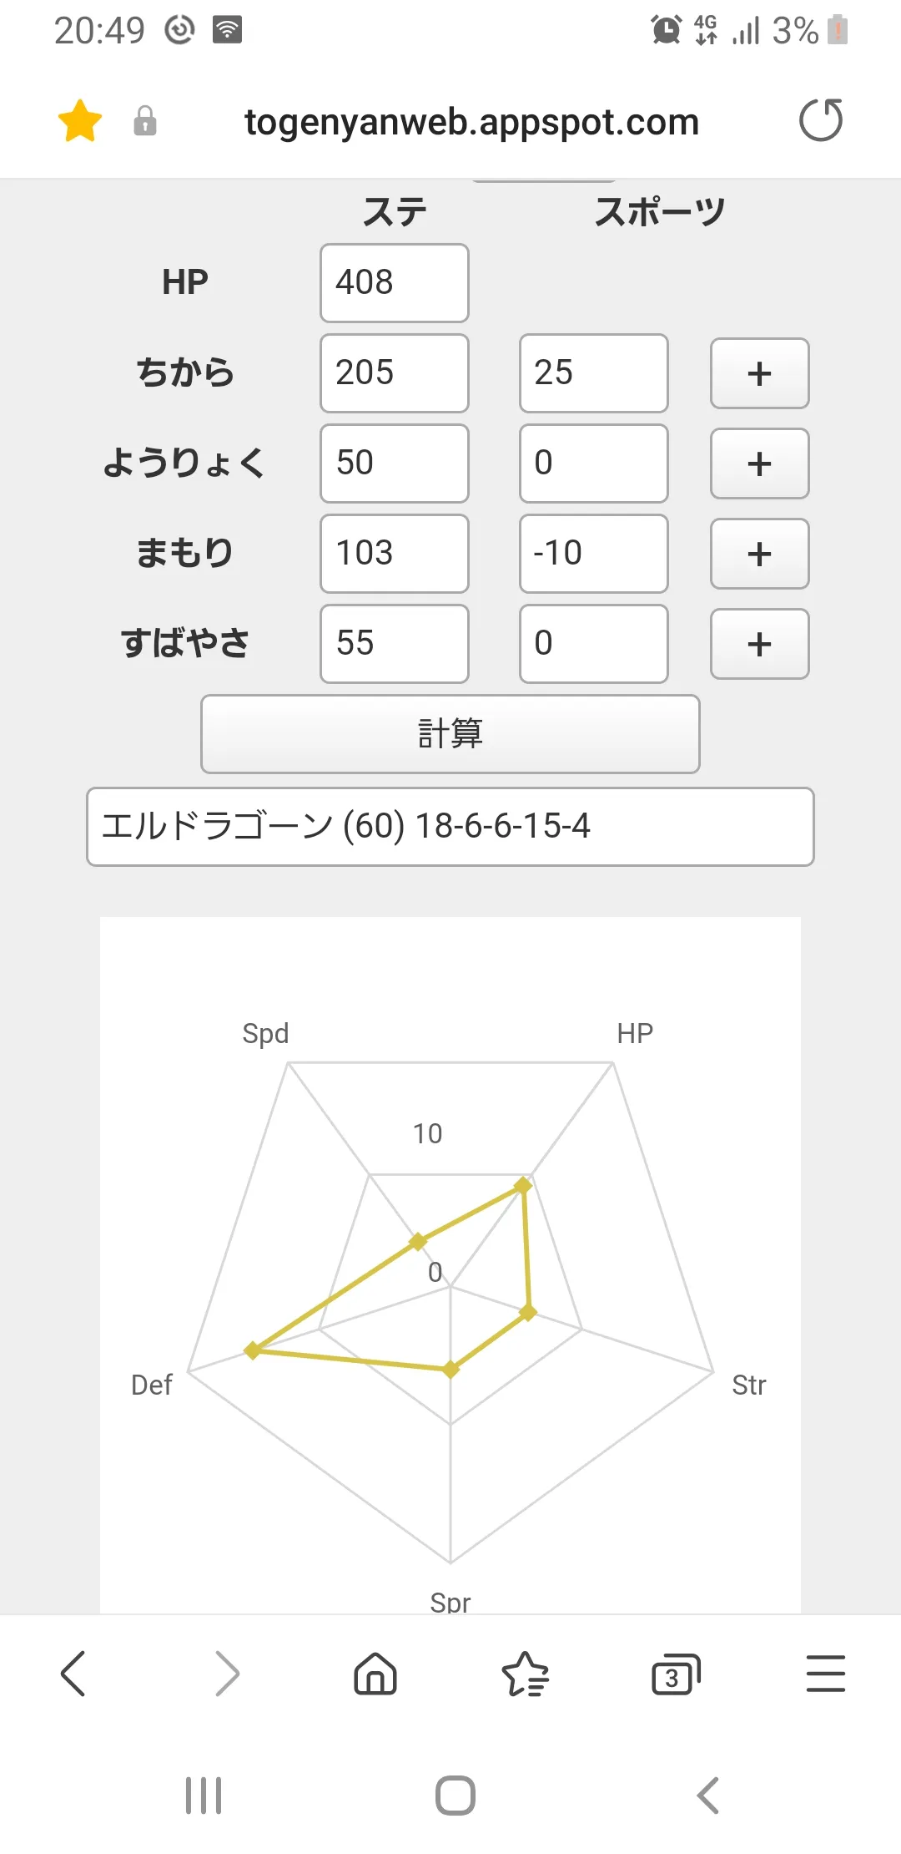Open browser hamburger menu
Image resolution: width=901 pixels, height=1854 pixels.
[x=826, y=1674]
